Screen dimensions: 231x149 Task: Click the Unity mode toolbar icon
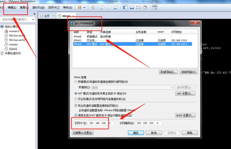[145, 7]
